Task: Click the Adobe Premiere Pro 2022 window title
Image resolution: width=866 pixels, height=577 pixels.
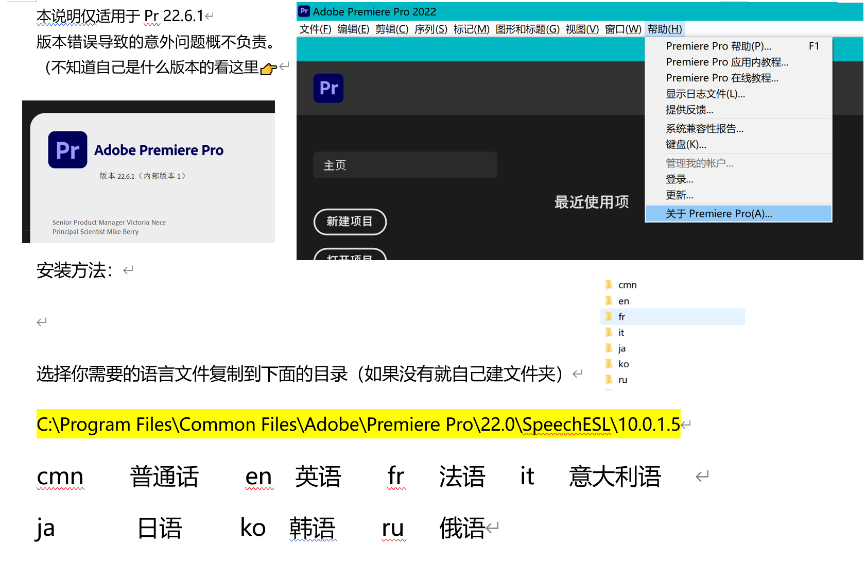Action: click(374, 11)
